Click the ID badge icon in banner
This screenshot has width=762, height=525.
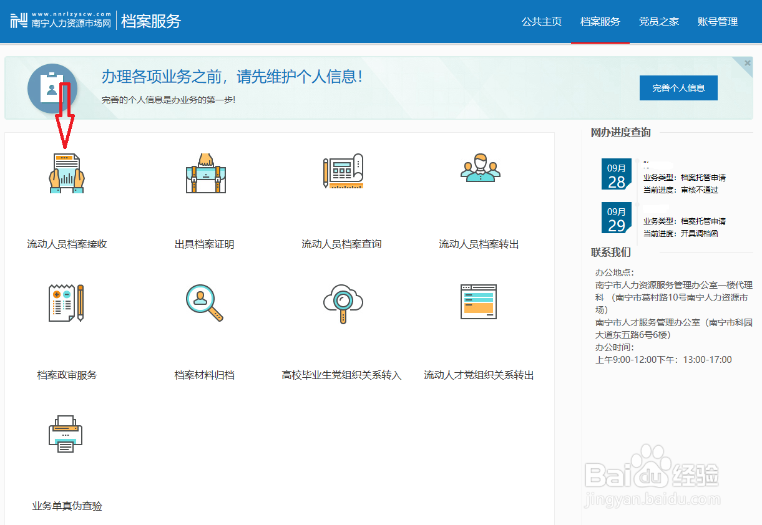(52, 88)
